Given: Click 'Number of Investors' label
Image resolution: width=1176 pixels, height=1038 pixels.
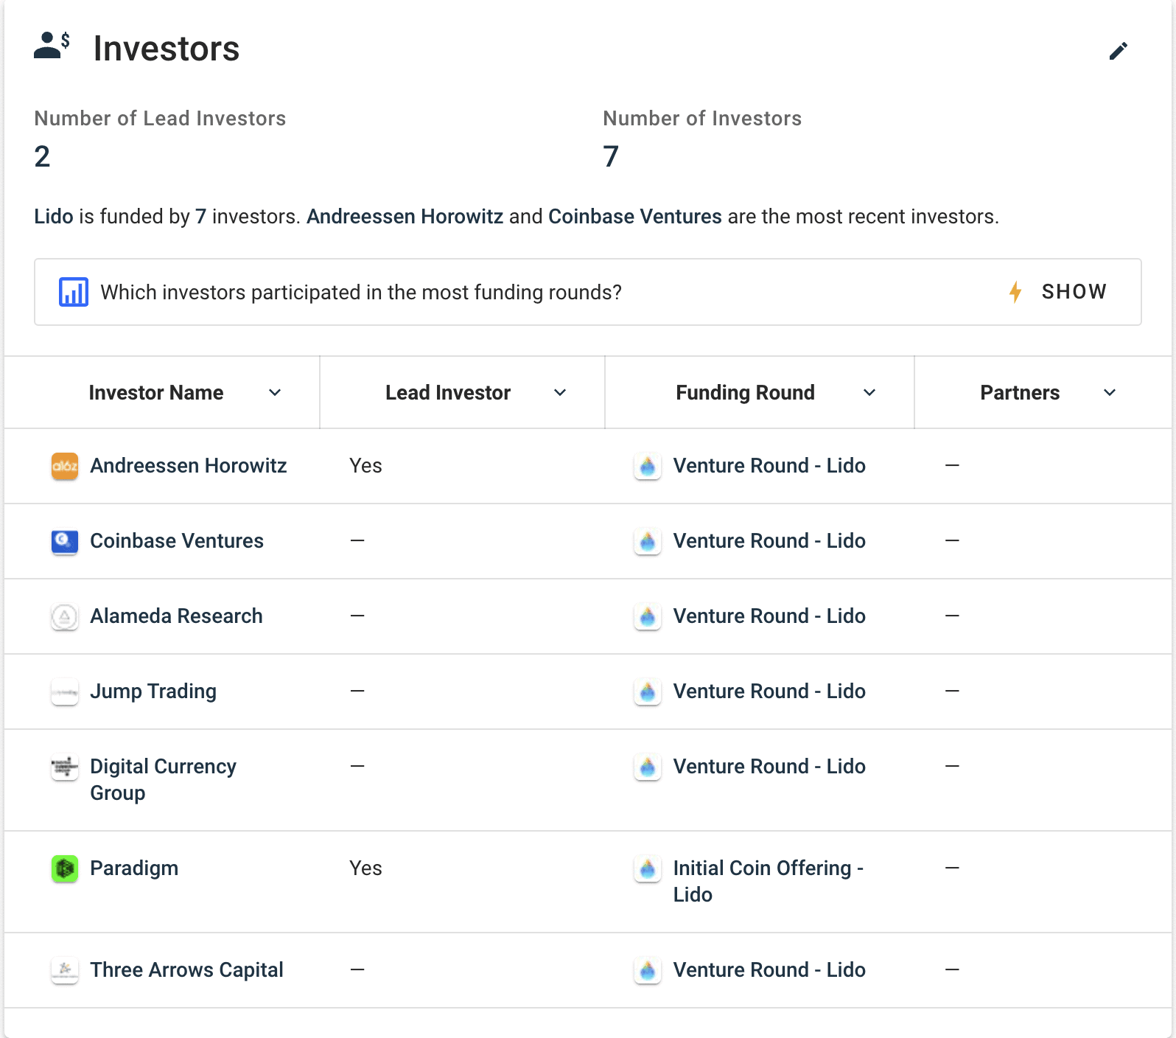Looking at the screenshot, I should pos(702,119).
